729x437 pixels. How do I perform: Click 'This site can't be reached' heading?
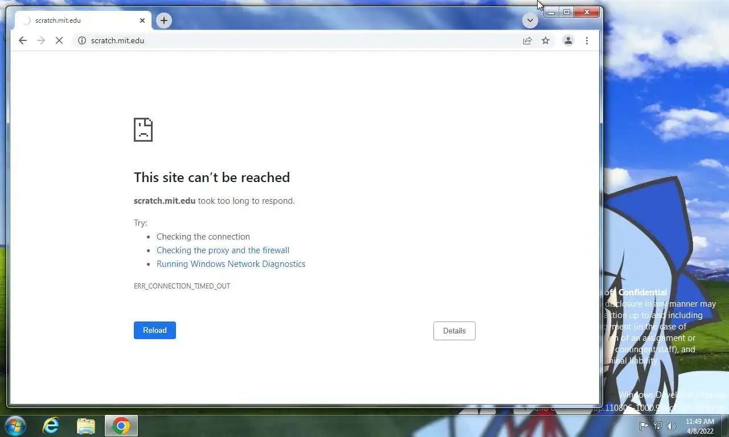212,178
